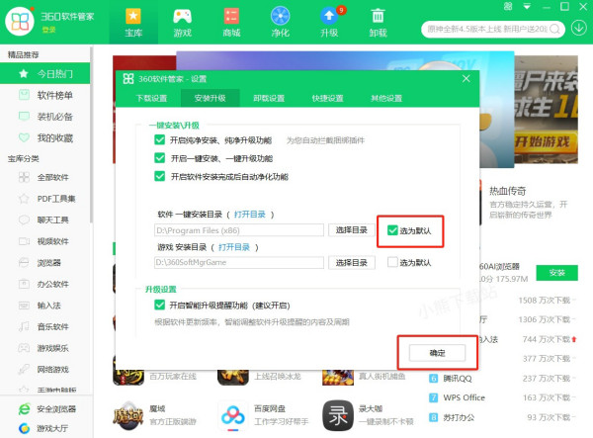Select 软件榜单 in sidebar

point(45,95)
